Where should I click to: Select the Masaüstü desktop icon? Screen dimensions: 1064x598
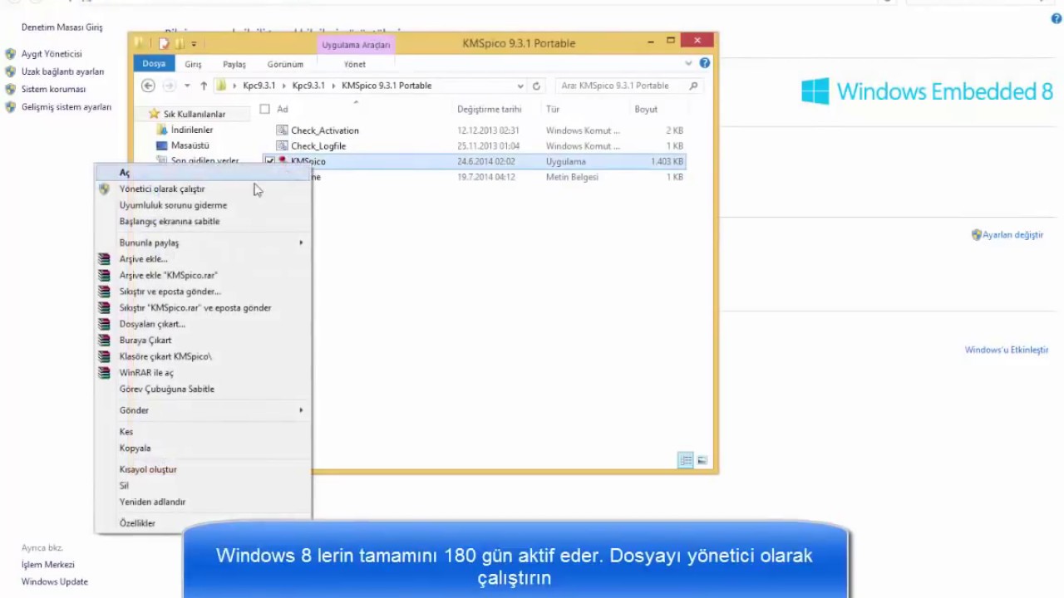pyautogui.click(x=162, y=145)
